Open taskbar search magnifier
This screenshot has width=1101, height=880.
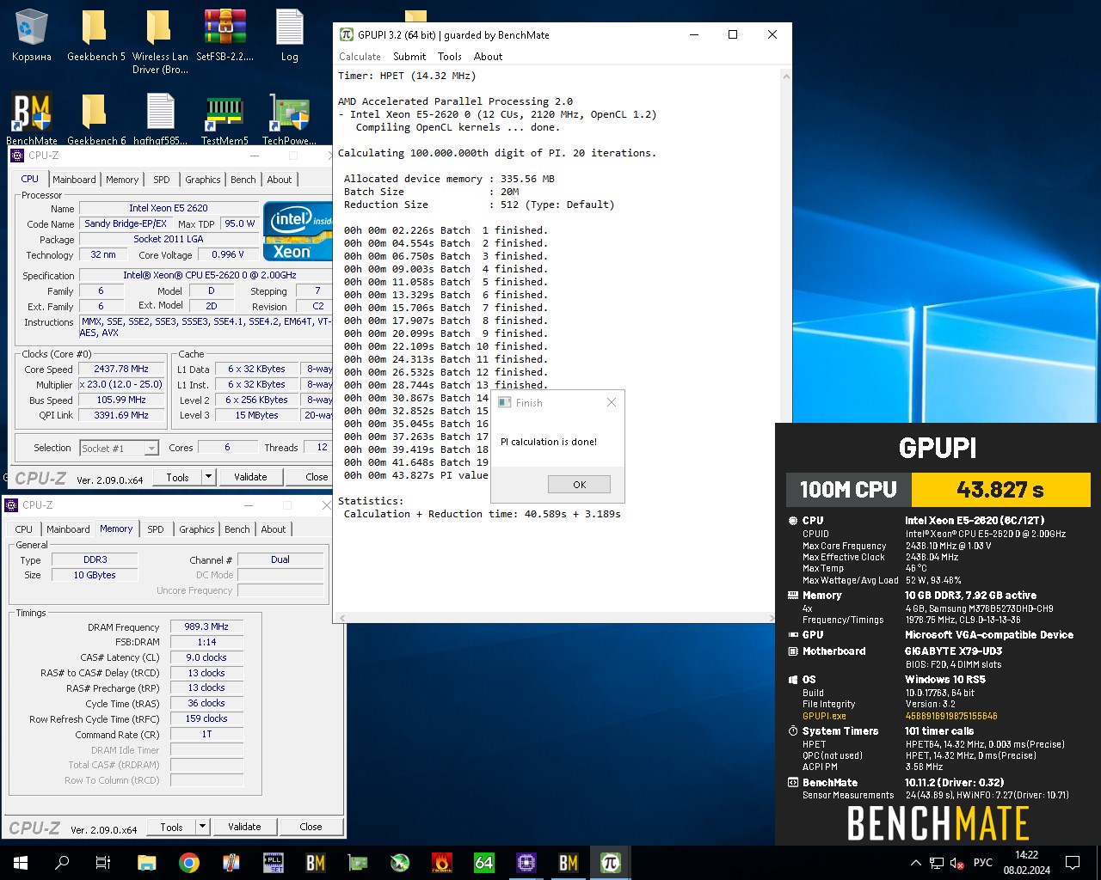[62, 863]
